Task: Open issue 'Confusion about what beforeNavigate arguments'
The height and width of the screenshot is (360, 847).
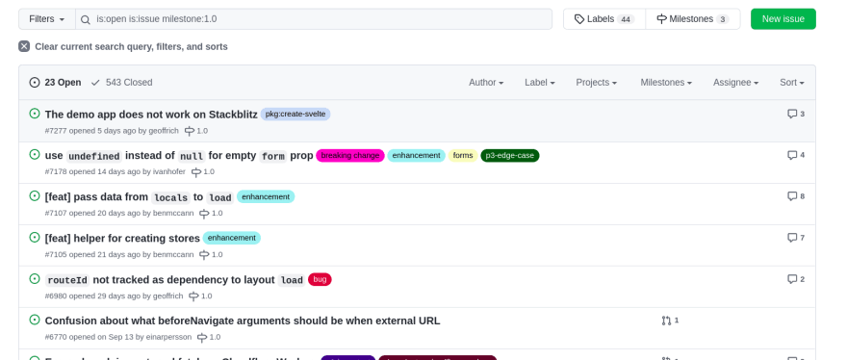Action: (243, 321)
